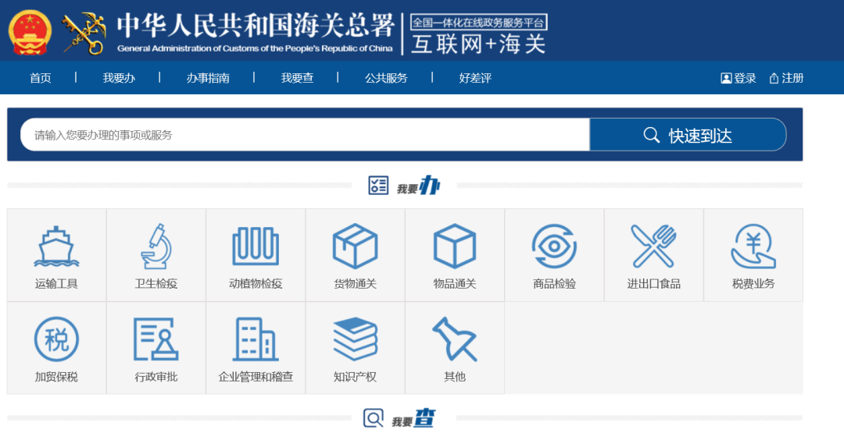Click the 行政审批 label text
Image resolution: width=844 pixels, height=436 pixels.
(156, 377)
